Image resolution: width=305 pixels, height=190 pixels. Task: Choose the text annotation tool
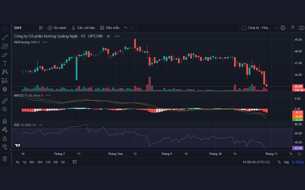5,63
